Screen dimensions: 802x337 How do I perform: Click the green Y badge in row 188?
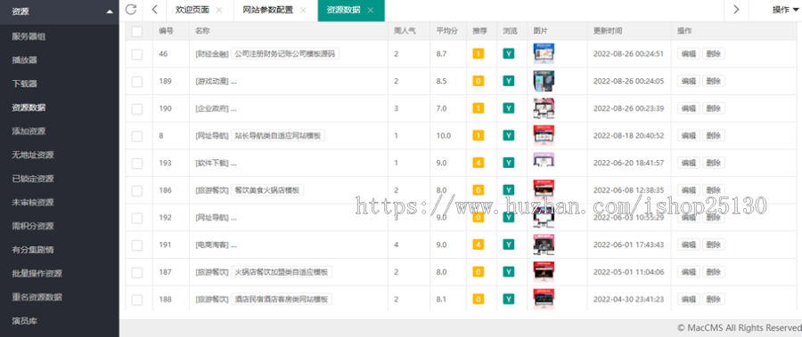(x=509, y=300)
